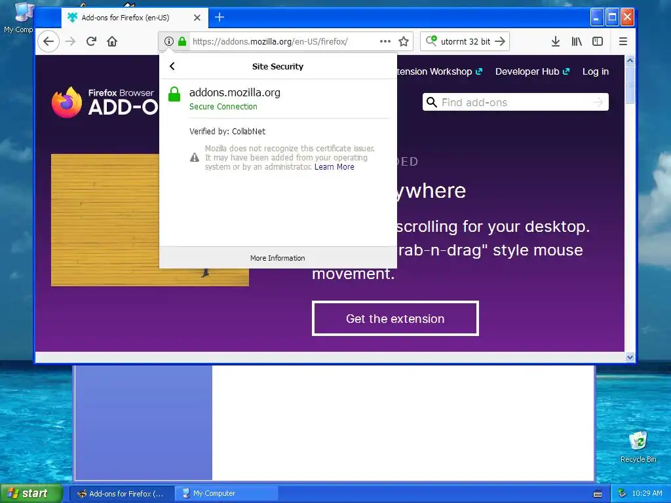Run the search with the arrow button

click(x=500, y=41)
